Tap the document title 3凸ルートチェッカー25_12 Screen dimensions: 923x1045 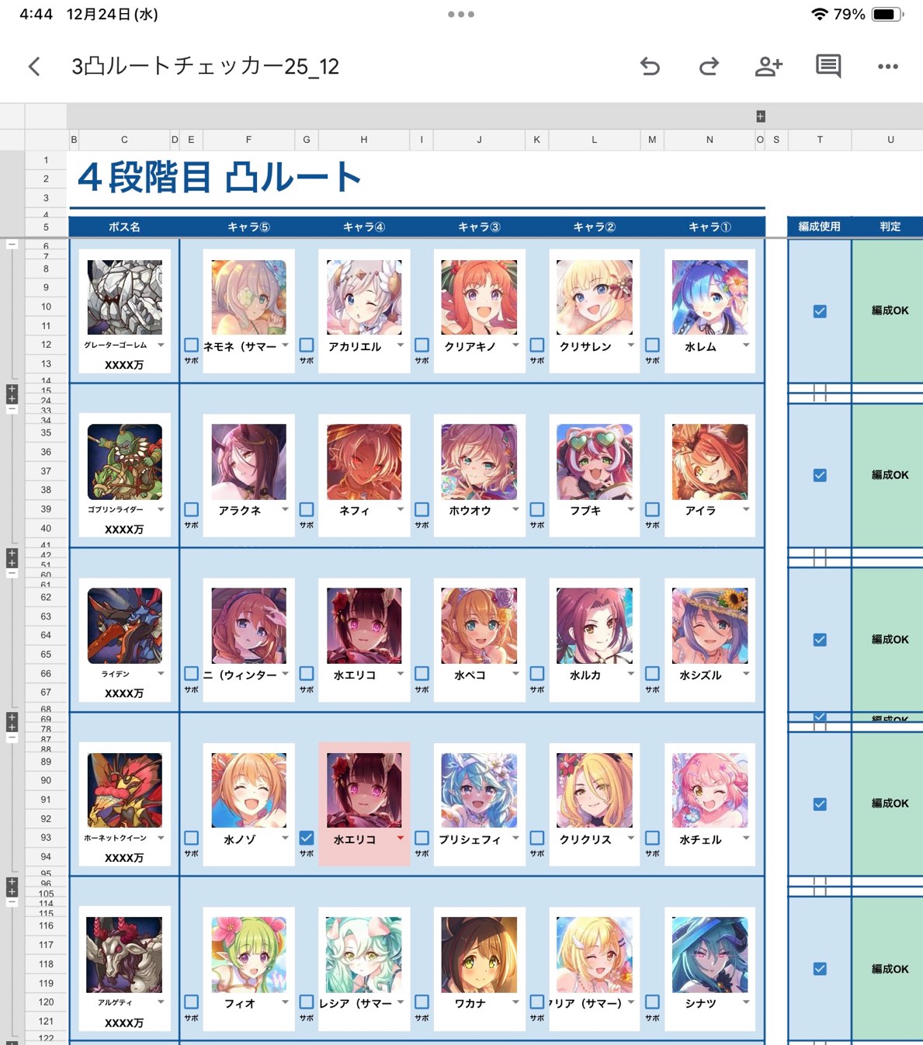point(205,67)
